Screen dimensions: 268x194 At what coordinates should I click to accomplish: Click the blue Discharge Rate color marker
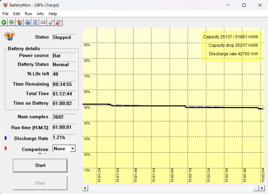pyautogui.click(x=6, y=138)
